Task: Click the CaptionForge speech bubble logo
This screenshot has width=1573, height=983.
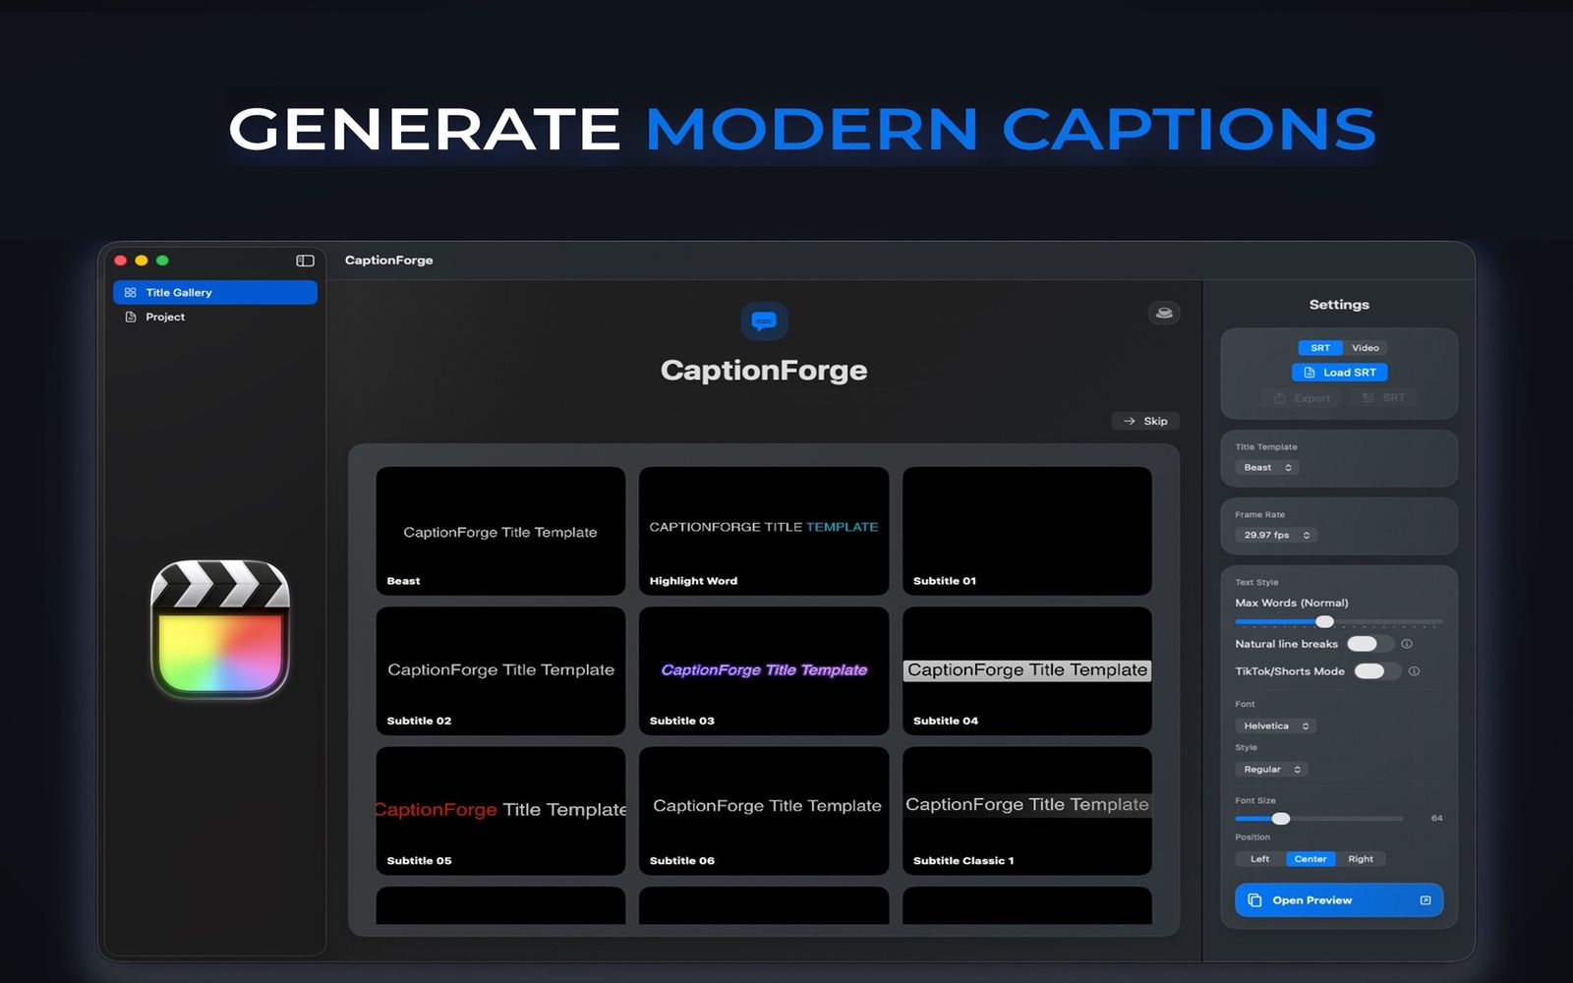Action: (764, 321)
